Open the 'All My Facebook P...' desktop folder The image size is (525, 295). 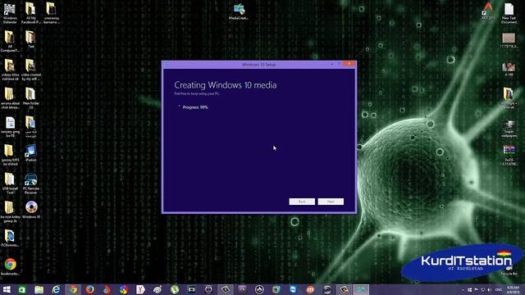pos(30,13)
